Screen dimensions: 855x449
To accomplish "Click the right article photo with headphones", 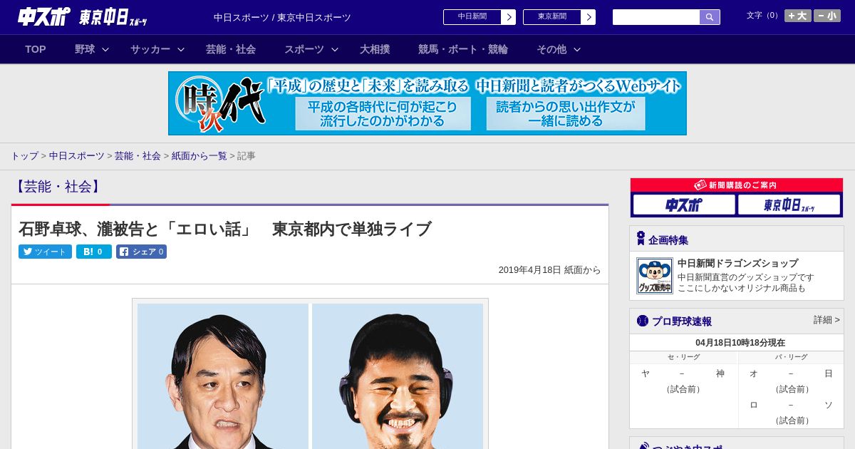I will coord(398,376).
